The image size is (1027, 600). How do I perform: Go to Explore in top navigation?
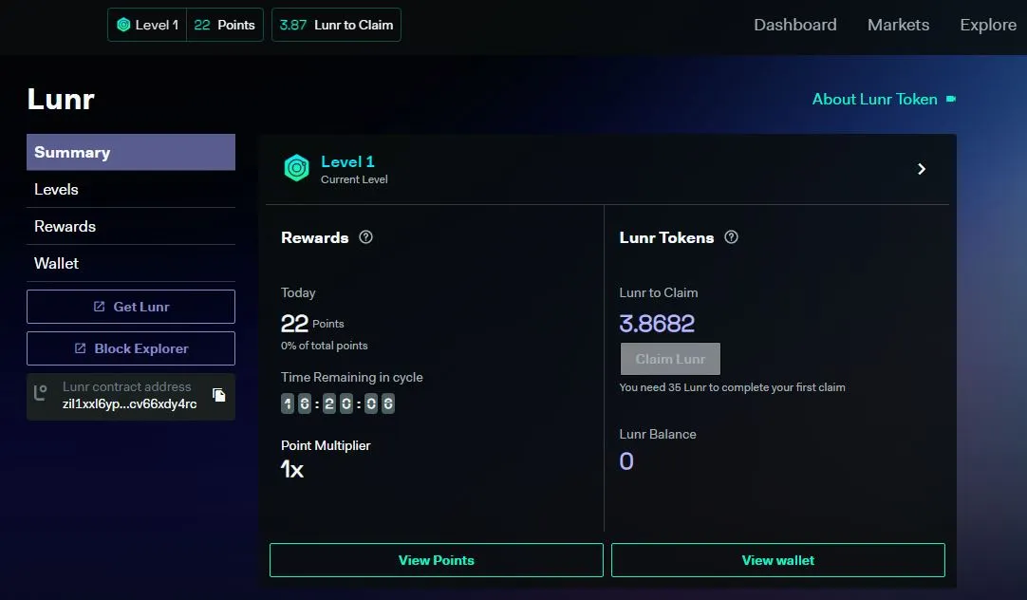pyautogui.click(x=988, y=25)
